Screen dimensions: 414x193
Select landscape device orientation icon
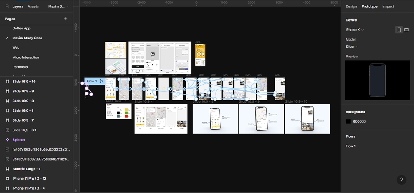(406, 30)
